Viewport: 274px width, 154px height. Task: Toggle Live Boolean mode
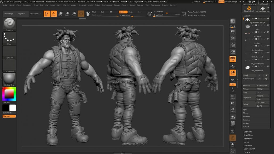[x=35, y=14]
